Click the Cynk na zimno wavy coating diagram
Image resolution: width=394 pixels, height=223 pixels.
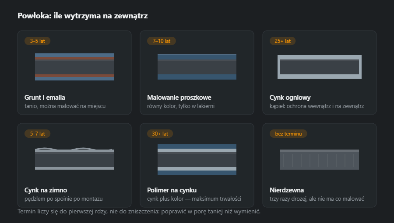click(x=74, y=159)
